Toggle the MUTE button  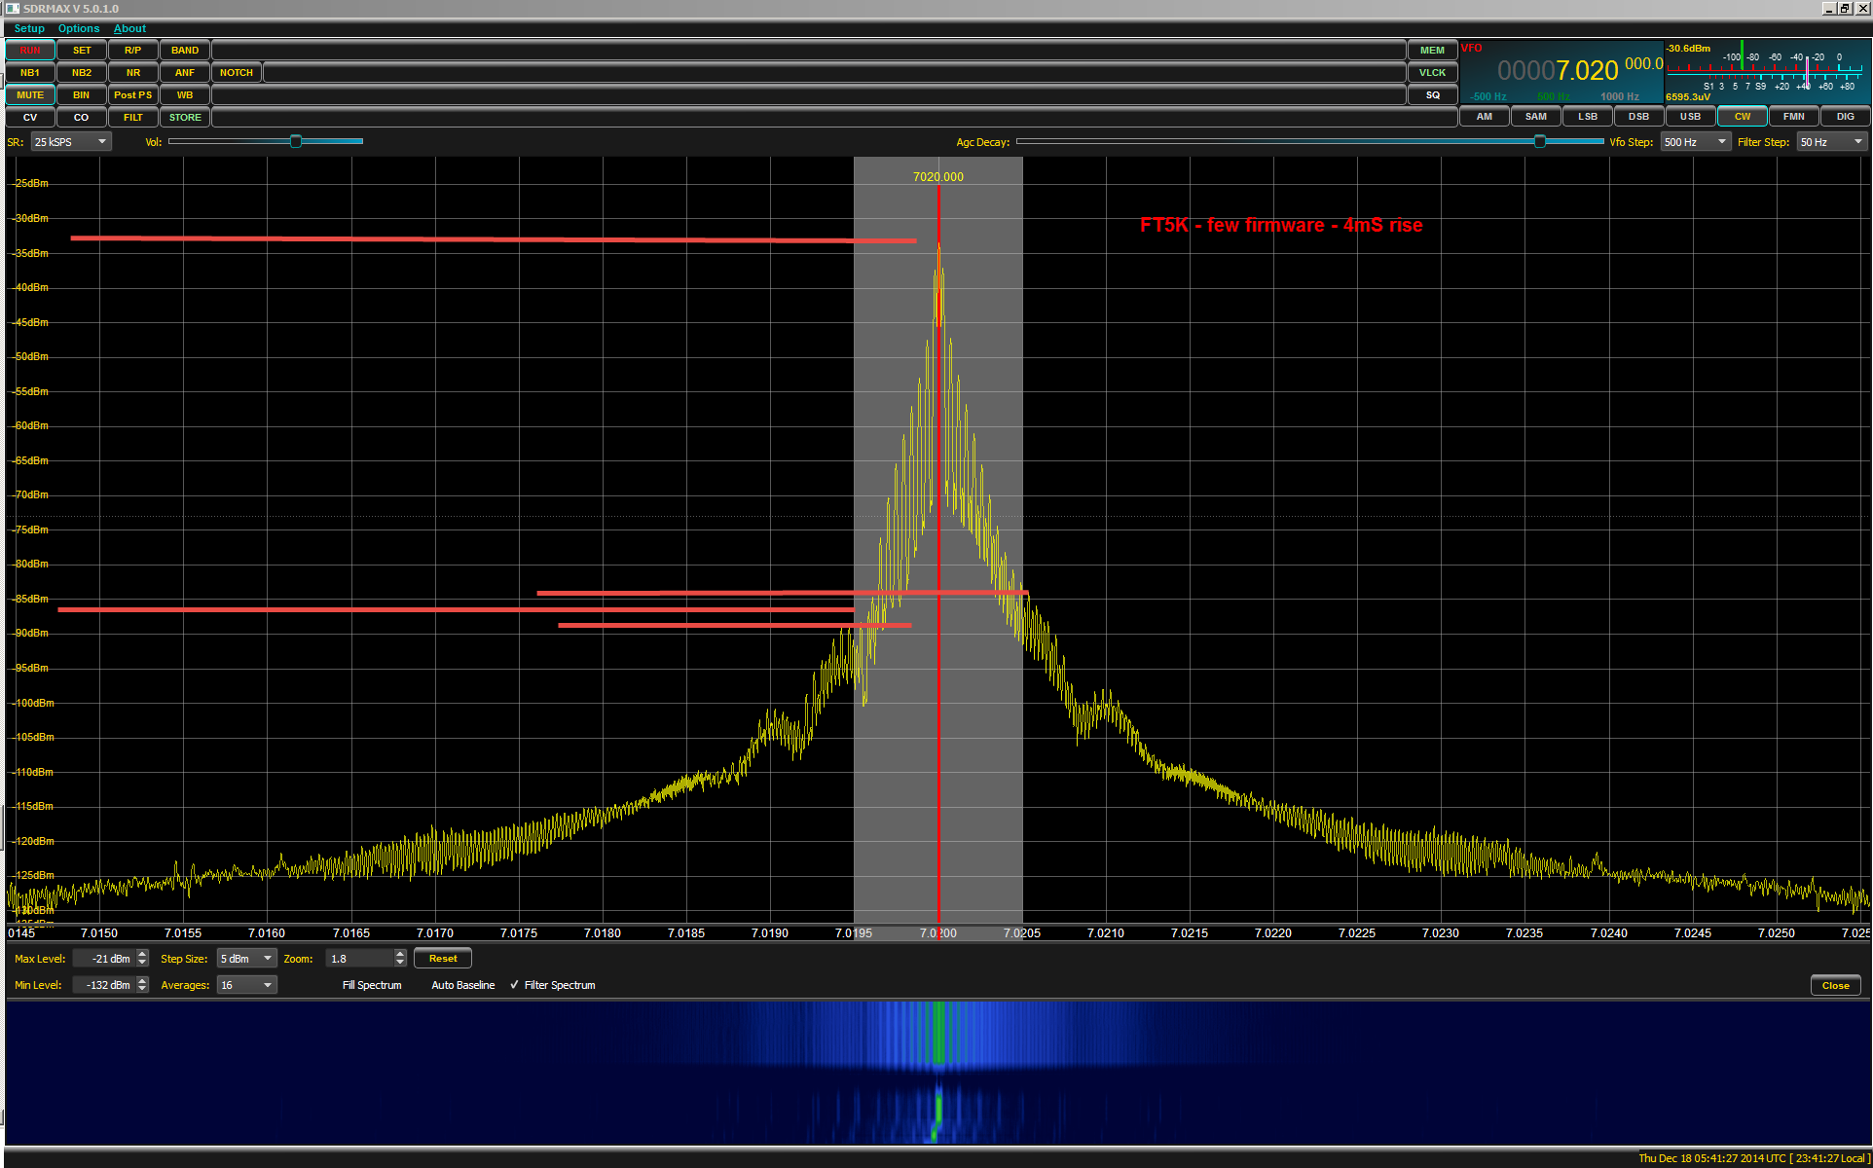[x=30, y=95]
